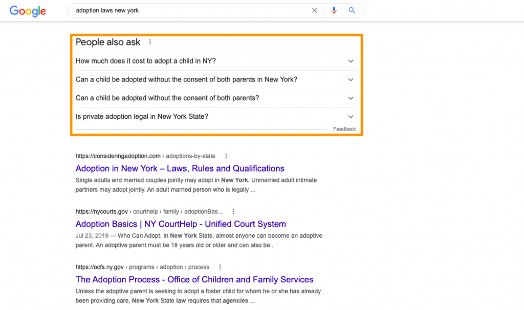The height and width of the screenshot is (310, 524).
Task: Expand chevron for consent of both parents in New York
Action: pos(351,79)
